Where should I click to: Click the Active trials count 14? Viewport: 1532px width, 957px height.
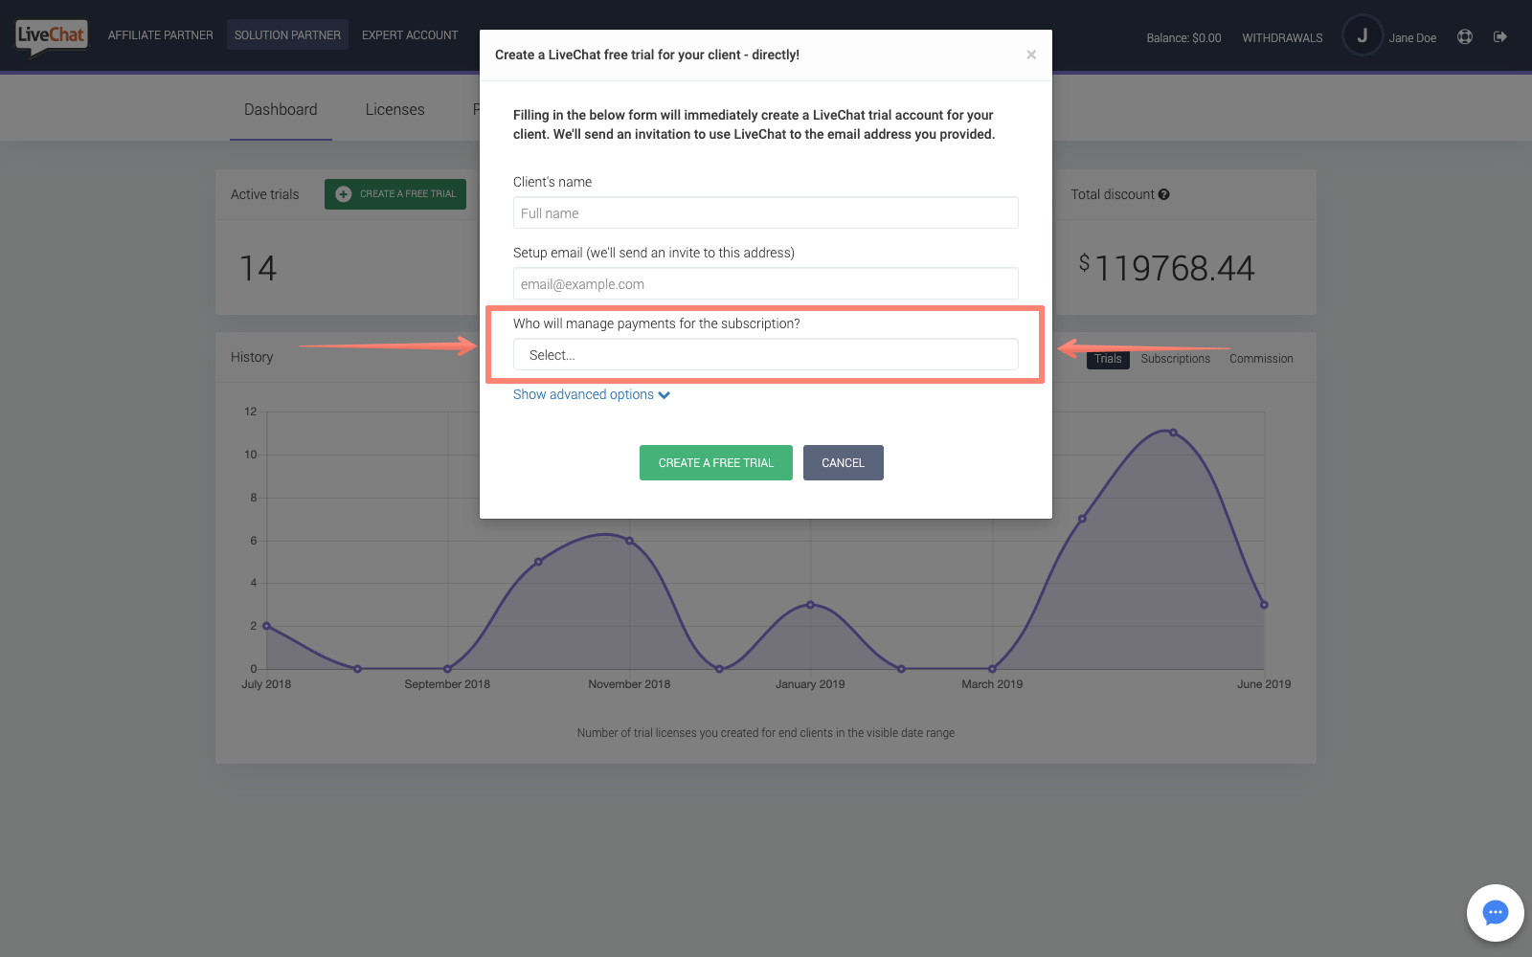point(258,268)
